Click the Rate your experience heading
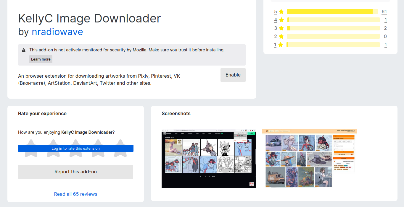Screen dimensions: 404x207 (x=42, y=114)
